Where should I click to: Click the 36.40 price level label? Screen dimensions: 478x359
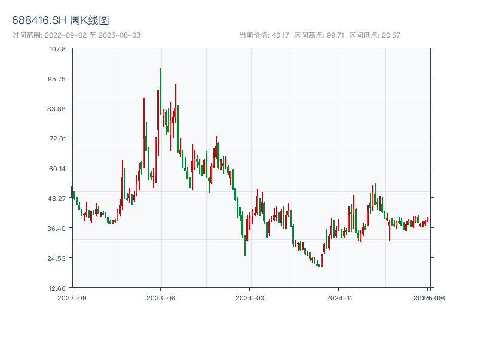pyautogui.click(x=59, y=228)
